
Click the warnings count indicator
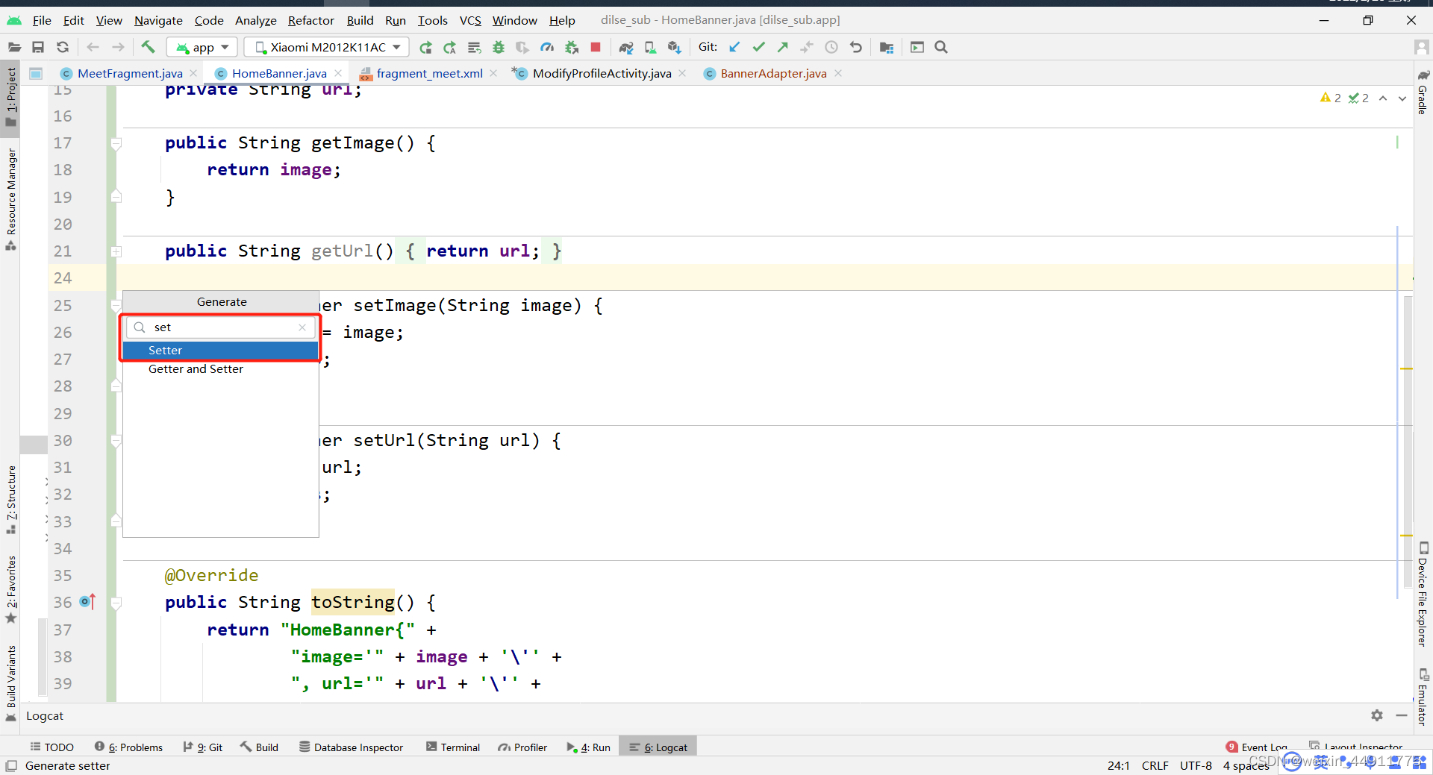pyautogui.click(x=1331, y=98)
